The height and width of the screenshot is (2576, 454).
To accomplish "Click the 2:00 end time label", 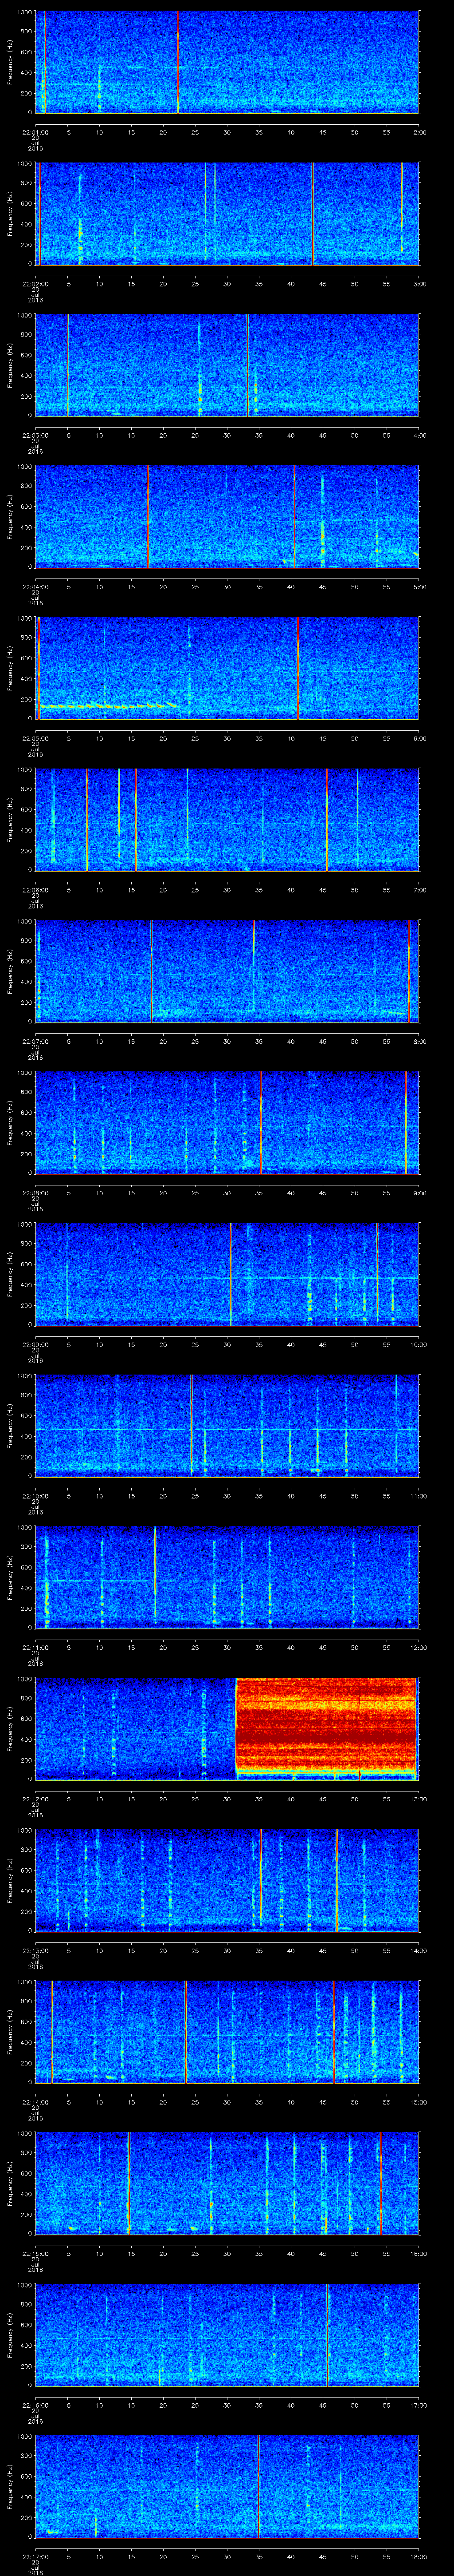I will click(x=420, y=132).
